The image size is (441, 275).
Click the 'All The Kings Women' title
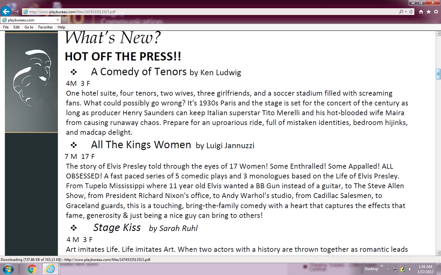click(141, 144)
